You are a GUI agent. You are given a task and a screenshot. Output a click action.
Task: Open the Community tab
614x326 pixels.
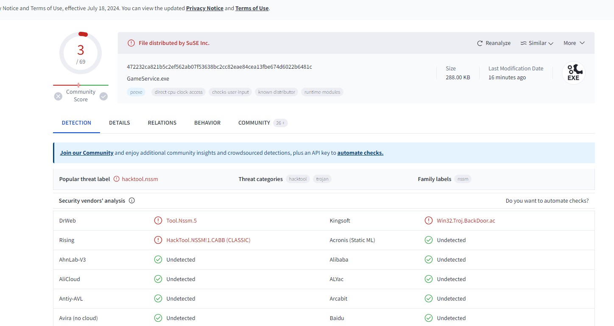tap(254, 123)
